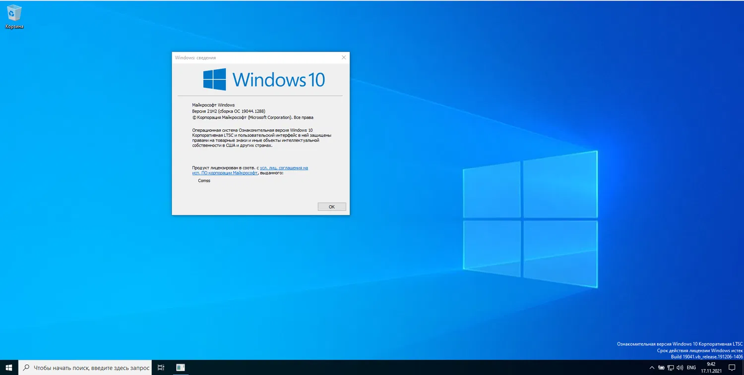This screenshot has height=375, width=744.
Task: Open the battery power tray icon
Action: coord(661,368)
